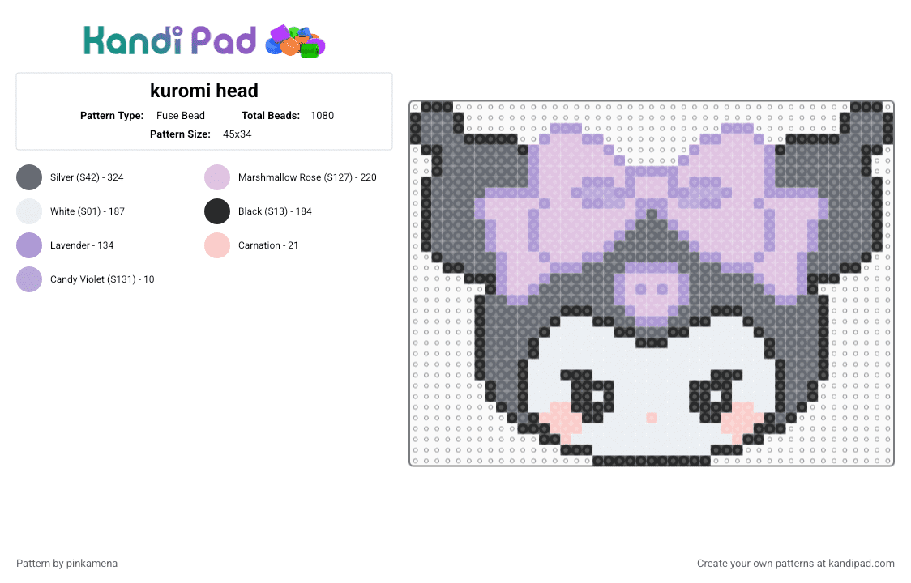Viewport: 911px width, 583px height.
Task: Click the skull emblem on kuromi's hat
Action: click(652, 295)
